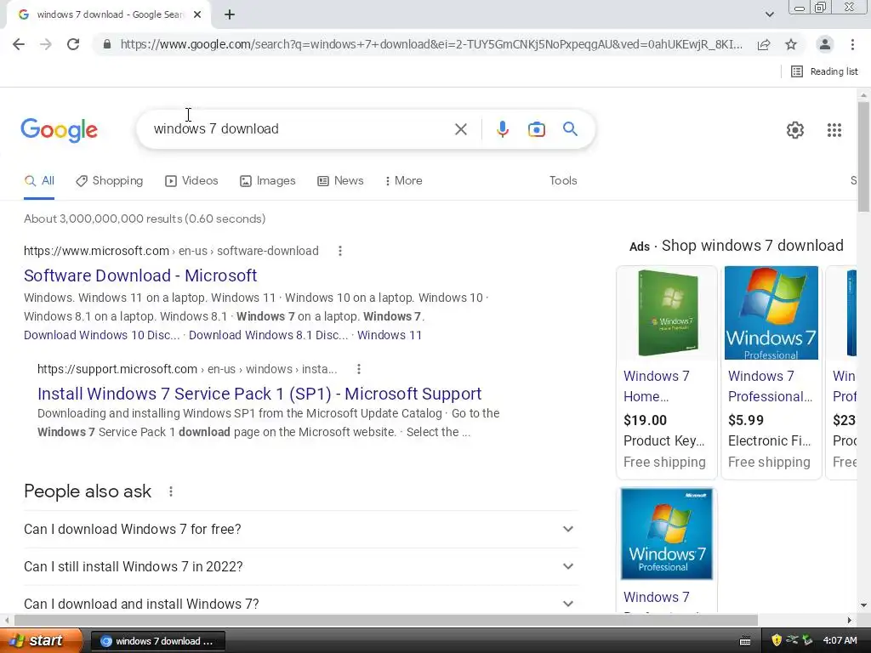Viewport: 871px width, 653px height.
Task: Open Download Windows 8.1 Disc... sitelink
Action: 268,335
